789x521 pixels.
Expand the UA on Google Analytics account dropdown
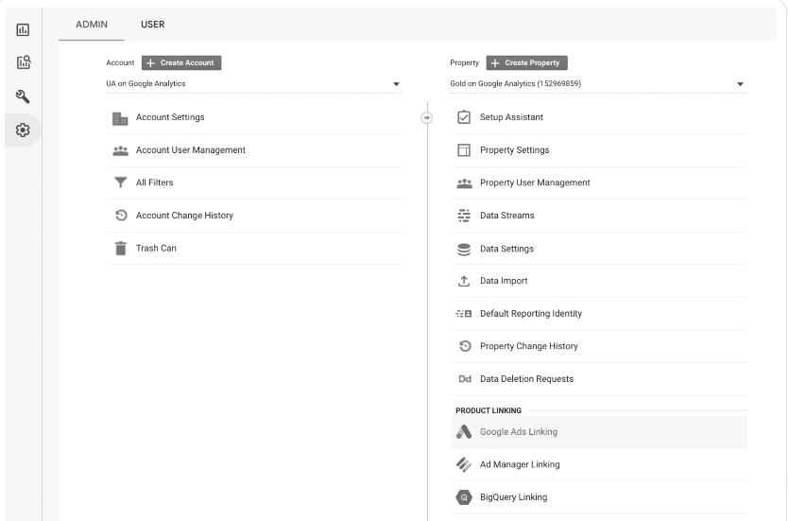pyautogui.click(x=253, y=84)
